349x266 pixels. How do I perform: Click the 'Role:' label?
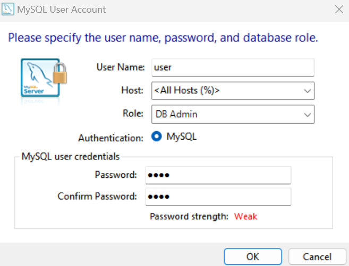pyautogui.click(x=133, y=114)
